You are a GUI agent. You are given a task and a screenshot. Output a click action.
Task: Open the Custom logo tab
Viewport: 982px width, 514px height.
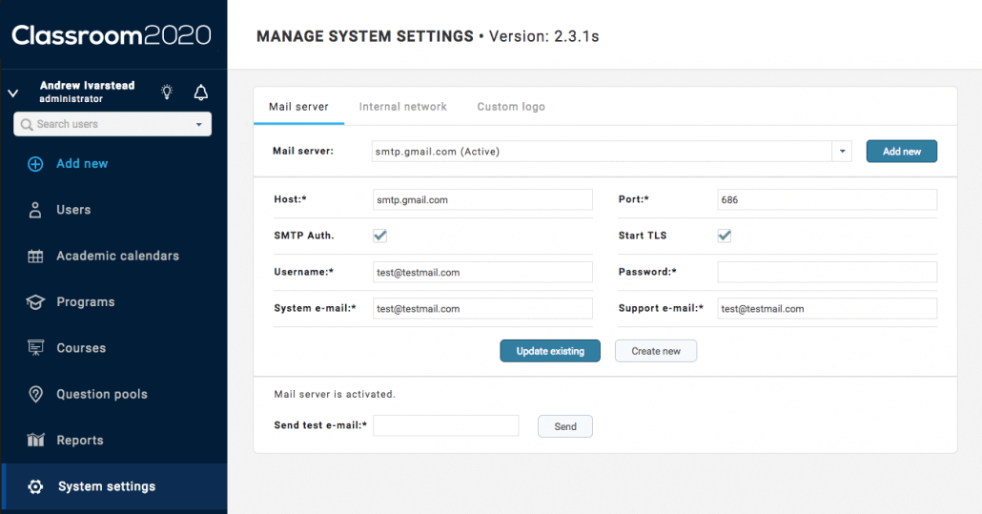pos(511,107)
